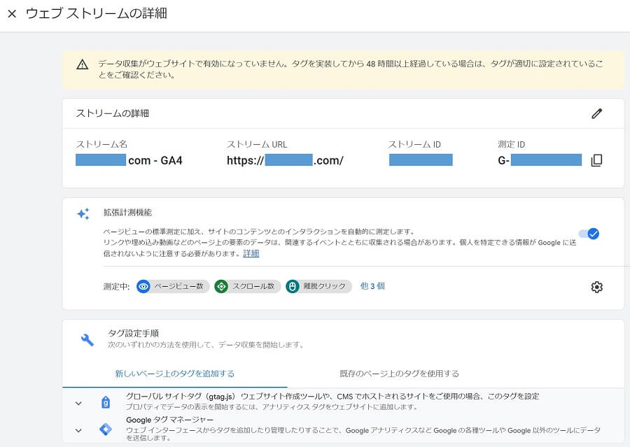Click the ウェブ インターフェースからタグを追加 description
This screenshot has width=630, height=447.
tap(363, 434)
